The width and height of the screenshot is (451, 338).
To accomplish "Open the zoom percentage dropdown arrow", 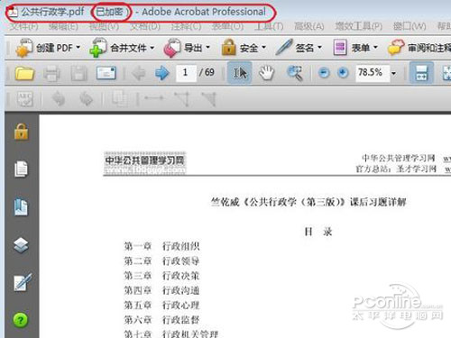I will [393, 73].
